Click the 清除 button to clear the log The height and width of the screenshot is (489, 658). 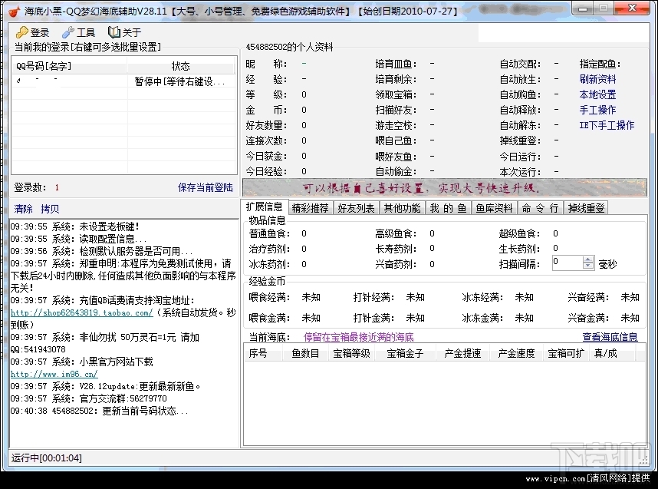(x=25, y=209)
